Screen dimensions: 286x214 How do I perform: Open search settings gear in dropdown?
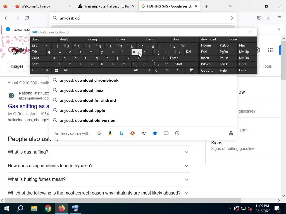tap(231, 133)
